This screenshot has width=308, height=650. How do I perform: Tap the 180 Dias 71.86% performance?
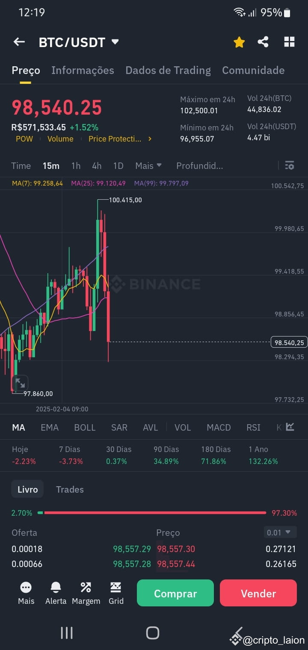[x=216, y=455]
